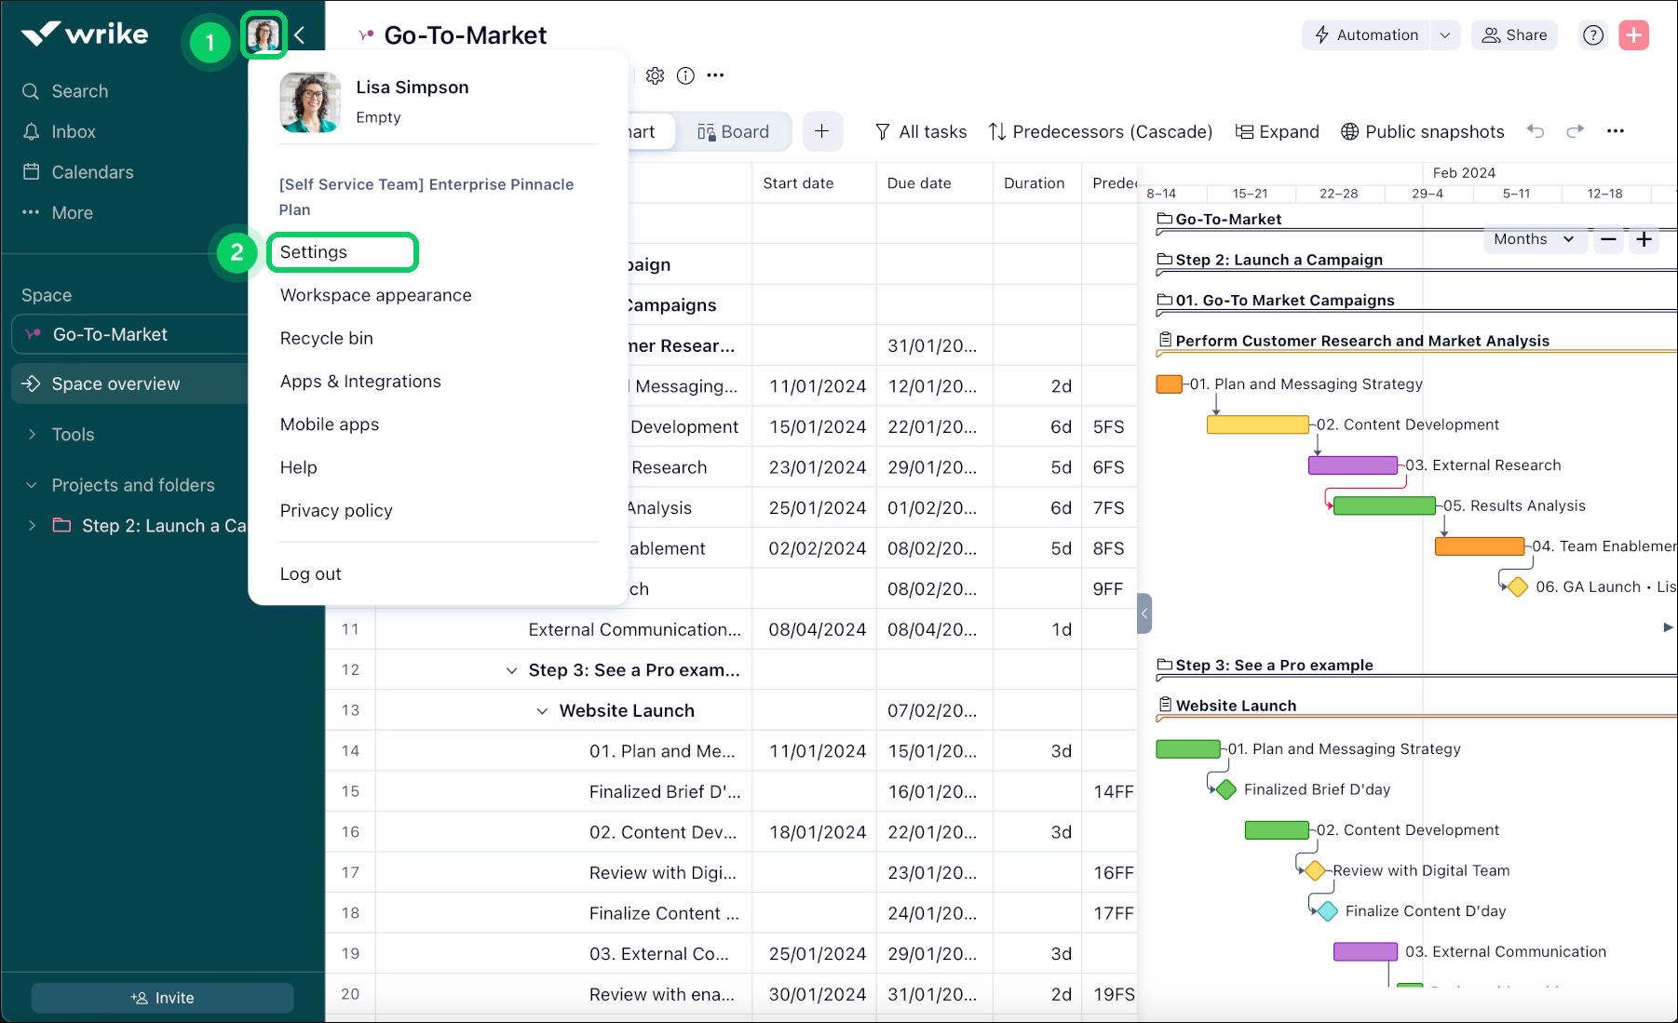Choose Workspace appearance menu item
Image resolution: width=1678 pixels, height=1023 pixels.
(x=375, y=295)
